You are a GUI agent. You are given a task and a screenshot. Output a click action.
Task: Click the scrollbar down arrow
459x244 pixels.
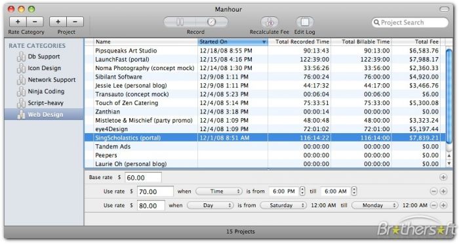(x=449, y=163)
